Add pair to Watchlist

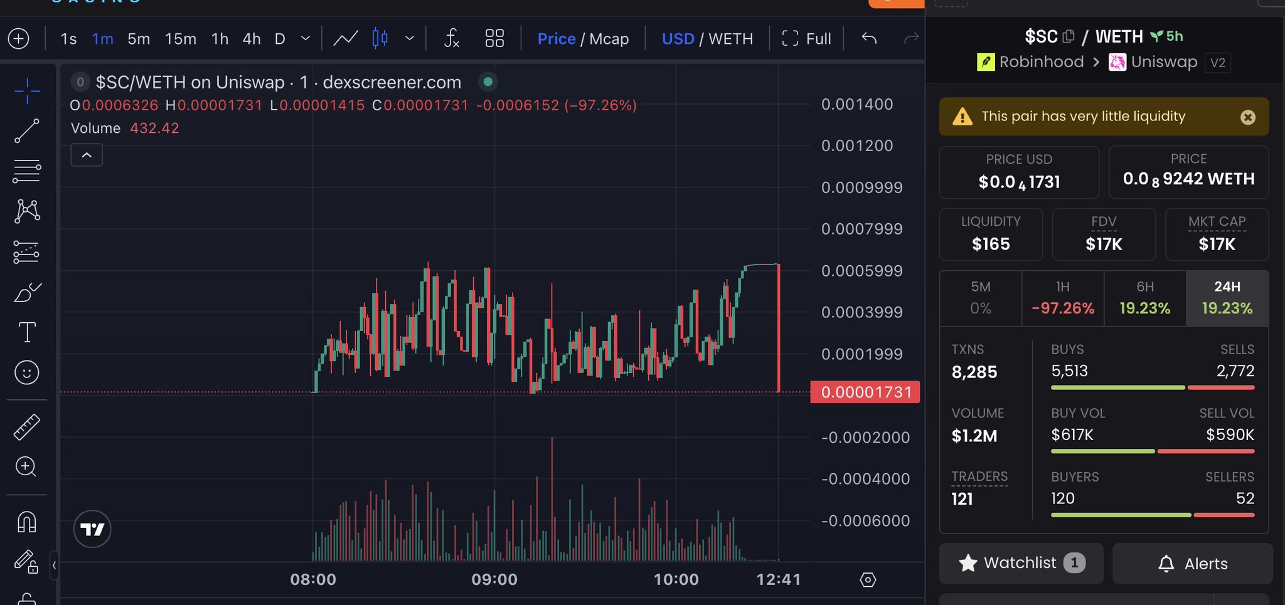(1021, 563)
